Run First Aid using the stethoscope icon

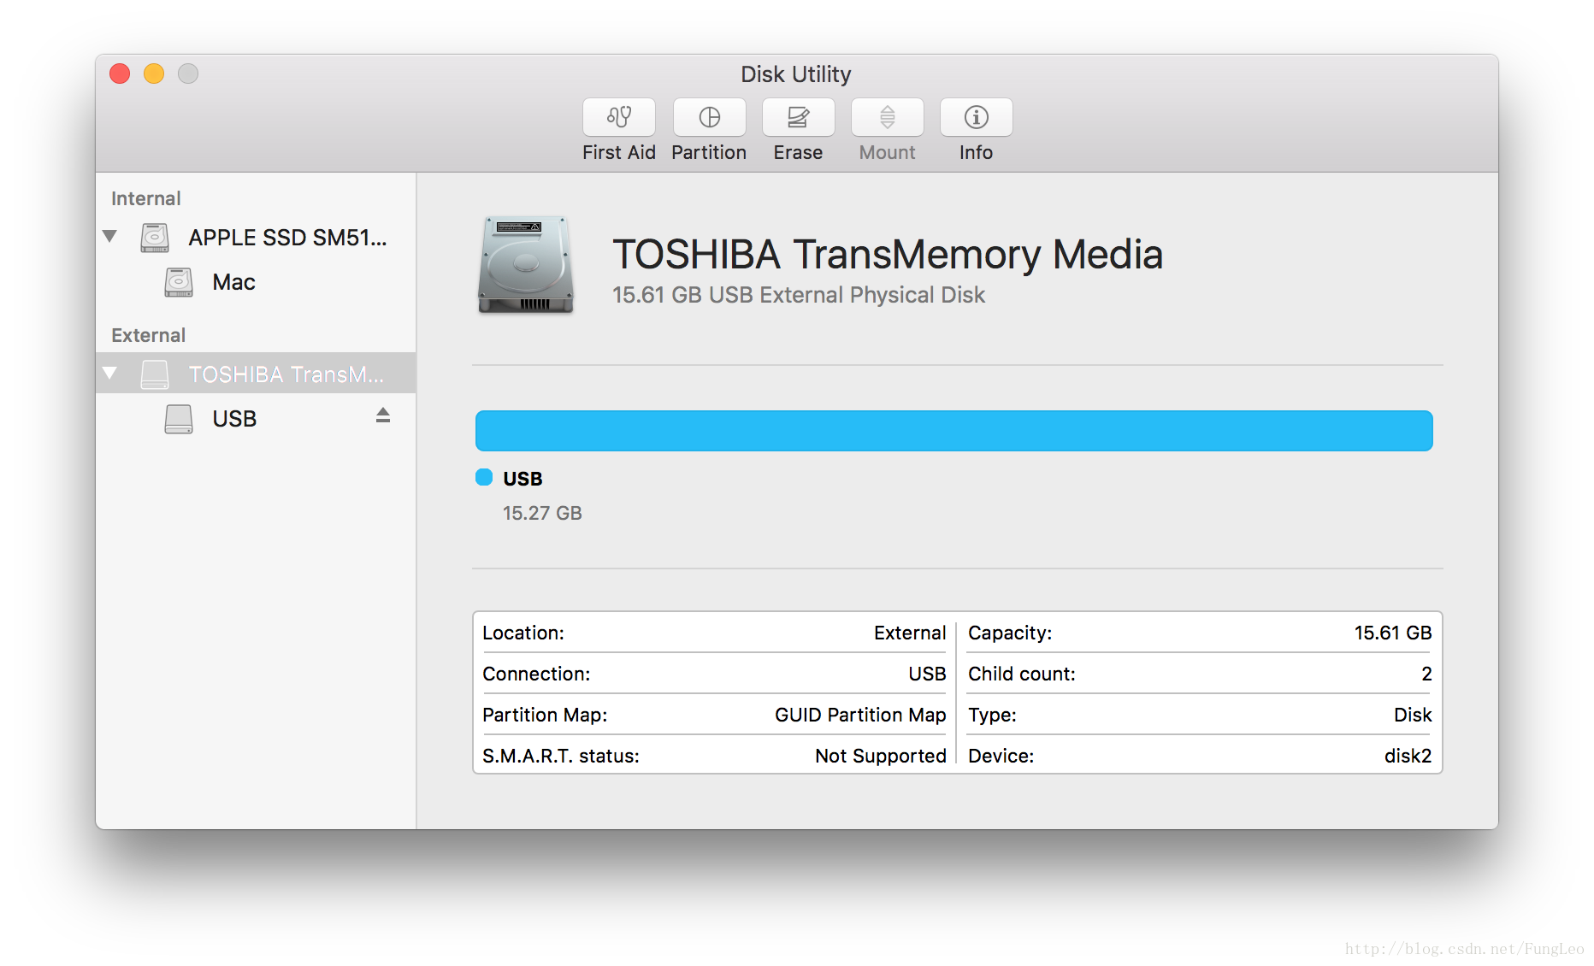click(x=618, y=117)
